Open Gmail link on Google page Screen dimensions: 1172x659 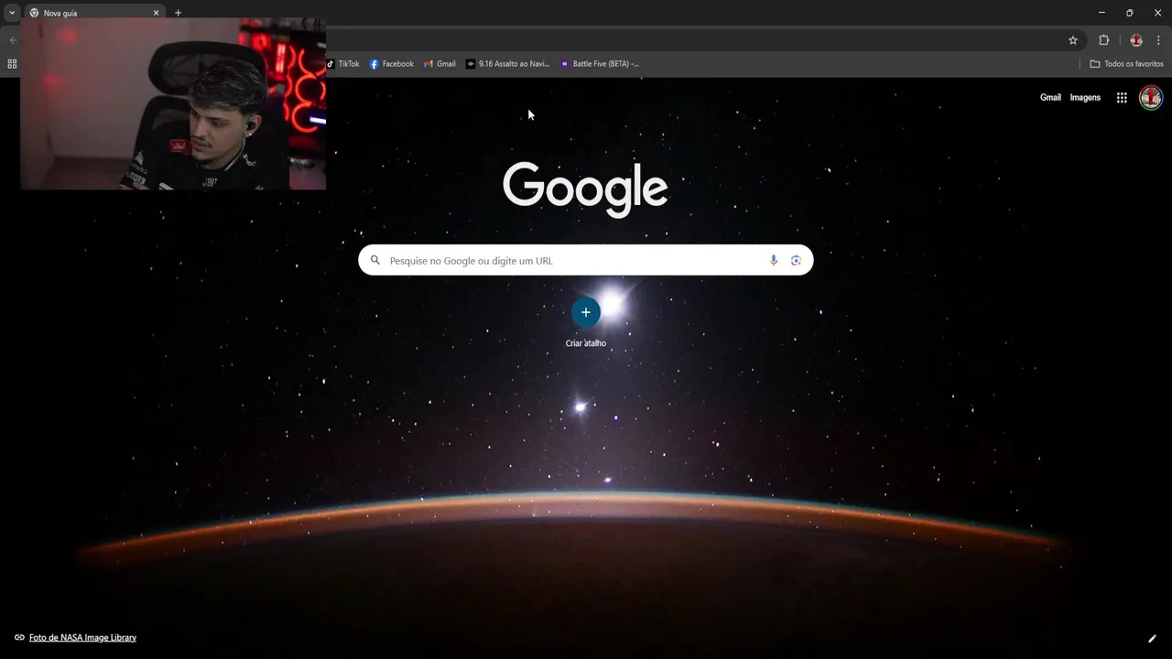click(x=1050, y=98)
